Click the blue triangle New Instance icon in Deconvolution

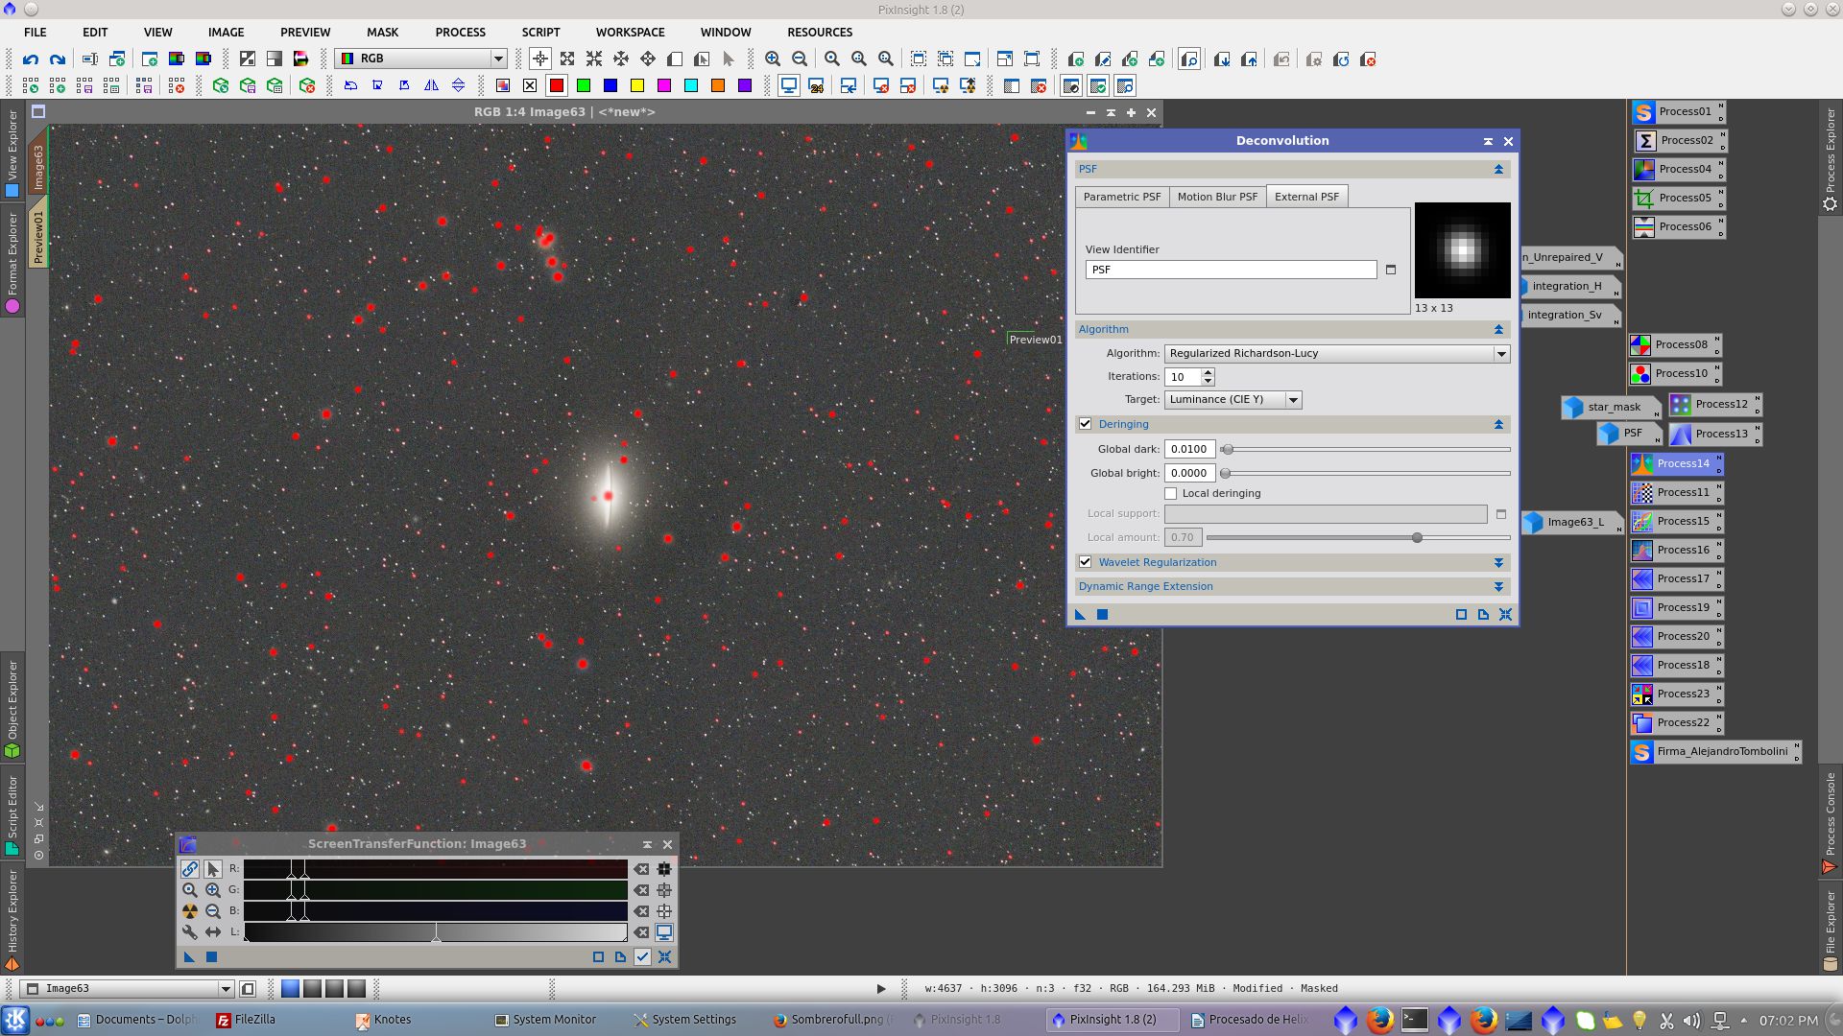[x=1081, y=615]
